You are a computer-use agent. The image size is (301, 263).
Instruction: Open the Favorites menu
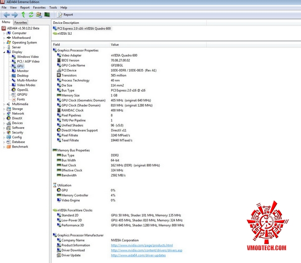[39, 8]
